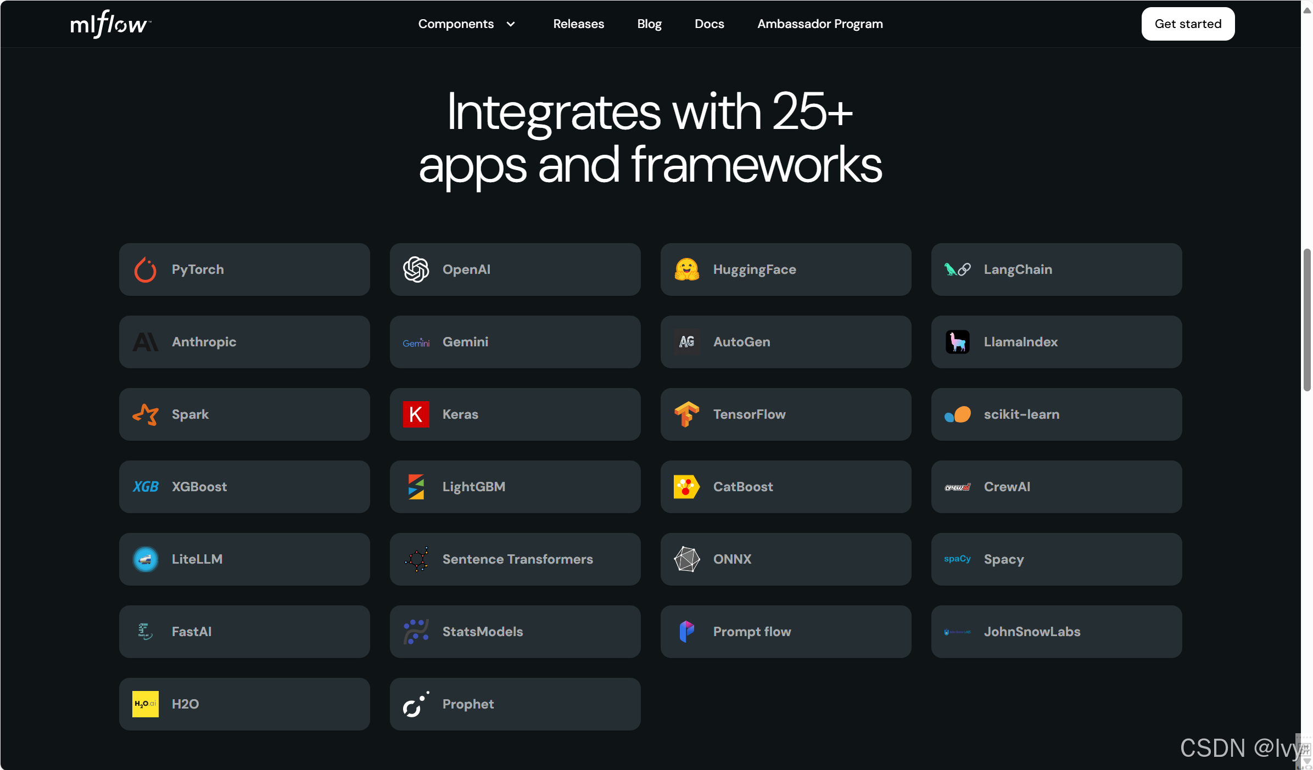The image size is (1313, 770).
Task: Click the PyTorch flame icon
Action: 145,269
